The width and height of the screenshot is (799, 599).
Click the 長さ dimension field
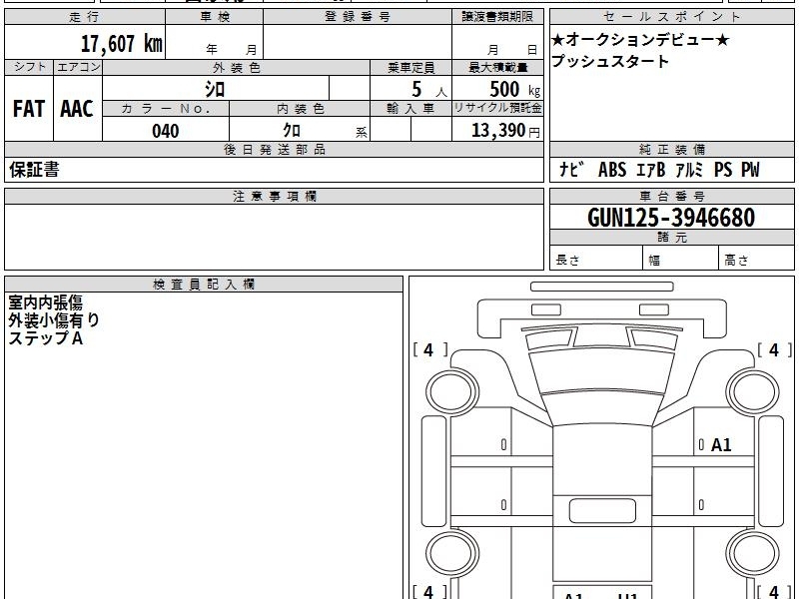(596, 258)
